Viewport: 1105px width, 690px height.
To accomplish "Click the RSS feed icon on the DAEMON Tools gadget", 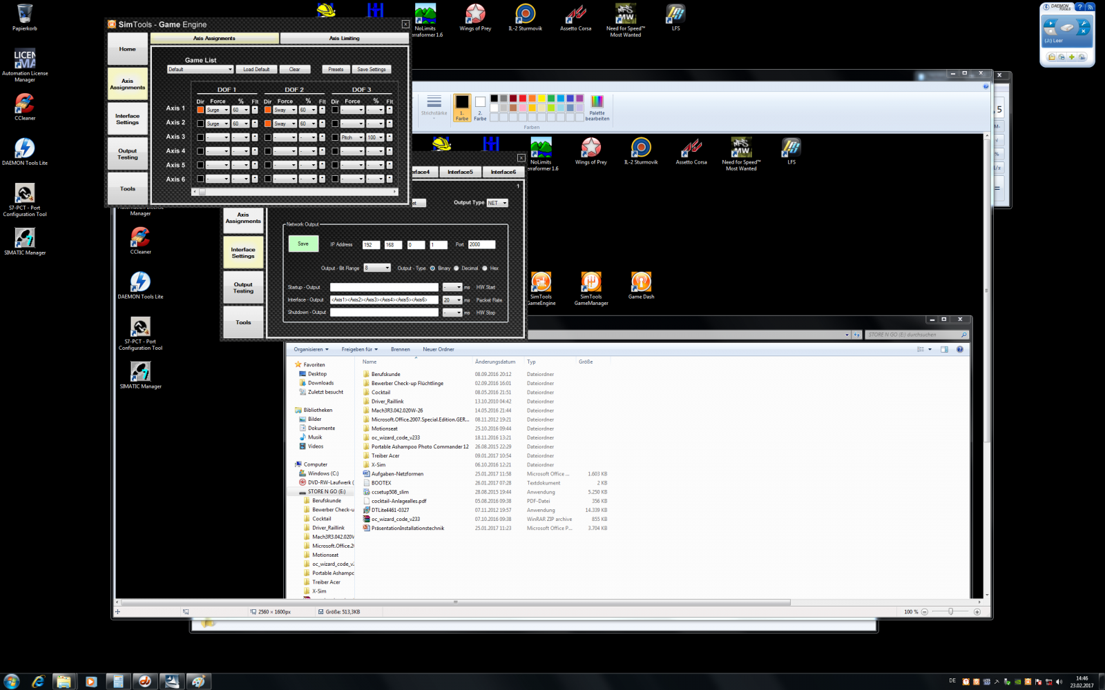I will click(1090, 7).
